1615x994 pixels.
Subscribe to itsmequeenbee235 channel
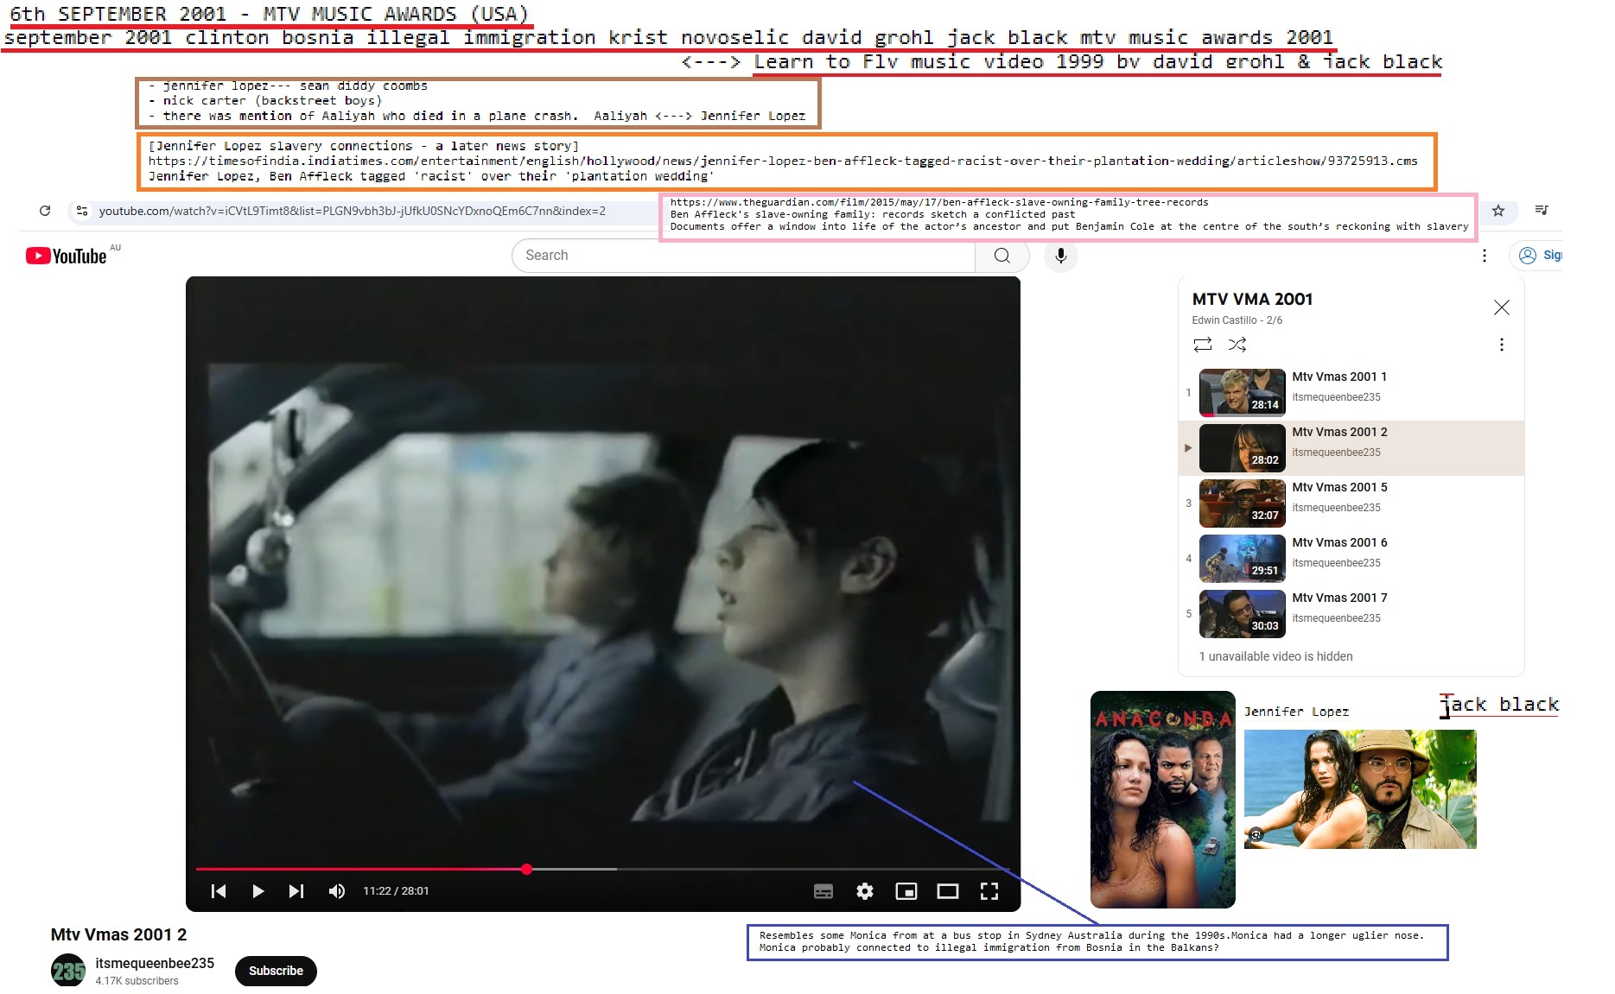pyautogui.click(x=276, y=971)
